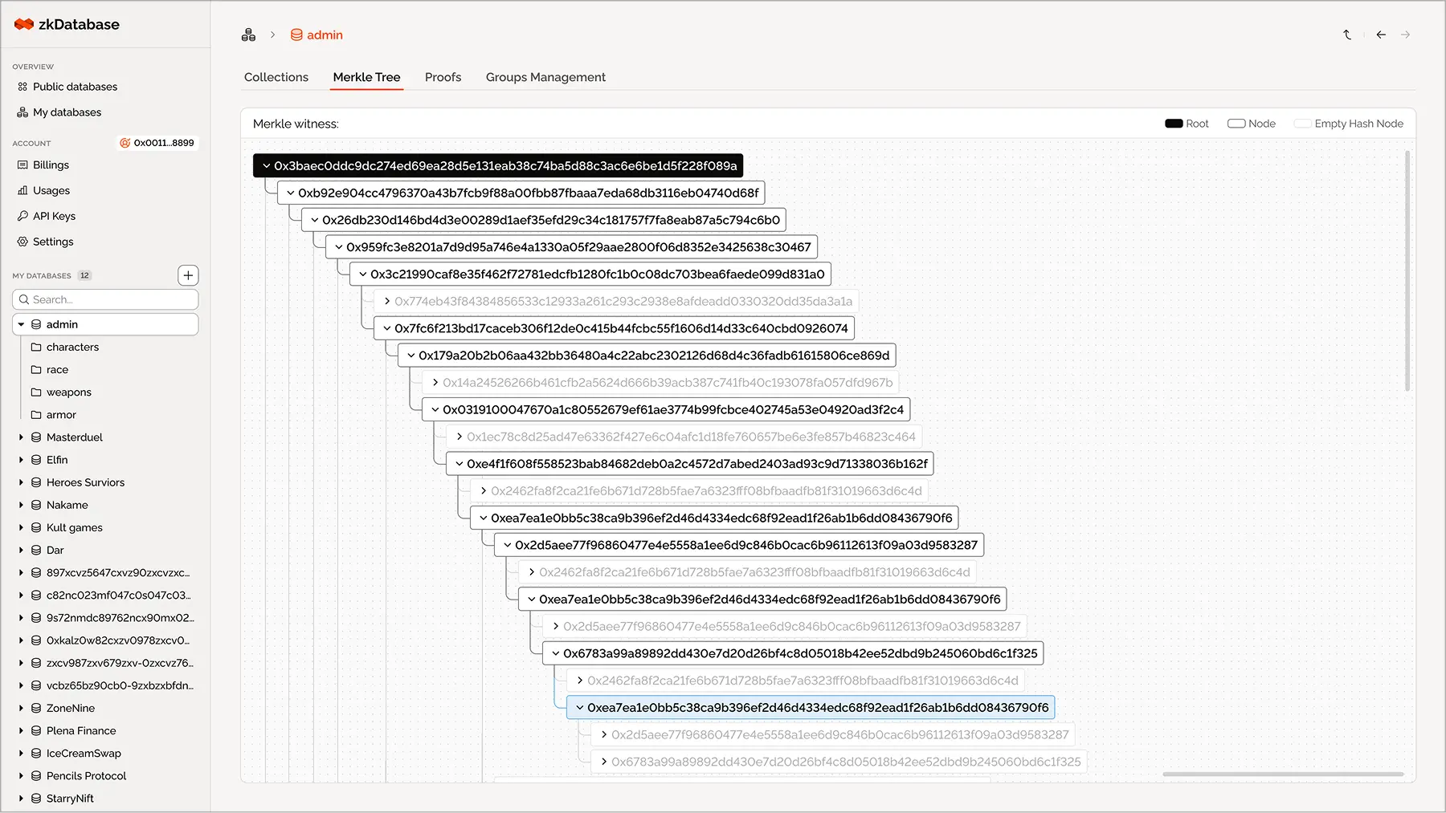This screenshot has width=1446, height=813.
Task: Click the Usages chart icon
Action: tap(22, 190)
